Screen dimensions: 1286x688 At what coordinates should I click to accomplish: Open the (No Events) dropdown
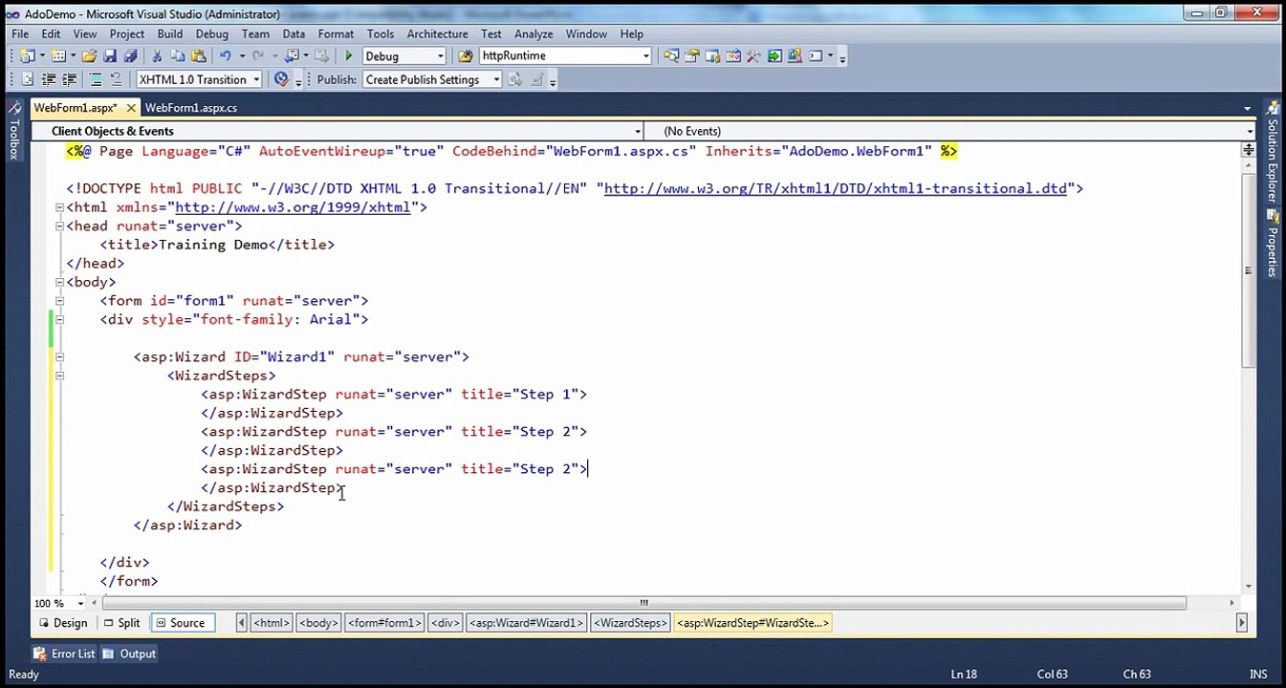click(1249, 131)
